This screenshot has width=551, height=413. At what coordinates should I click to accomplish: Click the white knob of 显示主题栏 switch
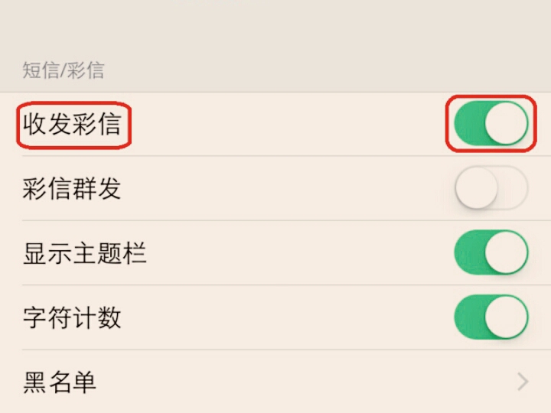coord(506,252)
